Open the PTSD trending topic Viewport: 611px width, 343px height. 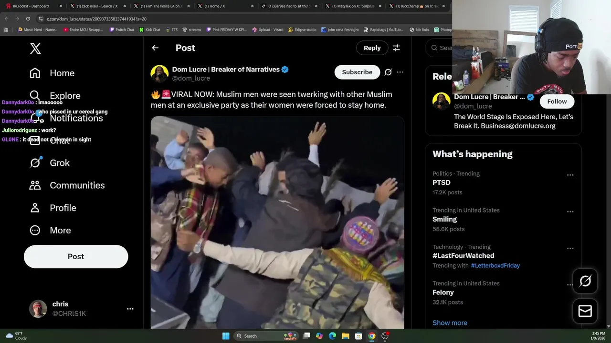(x=442, y=182)
